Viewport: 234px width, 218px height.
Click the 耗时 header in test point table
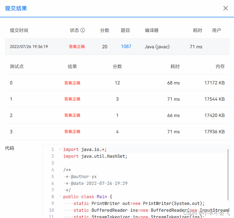(x=175, y=67)
